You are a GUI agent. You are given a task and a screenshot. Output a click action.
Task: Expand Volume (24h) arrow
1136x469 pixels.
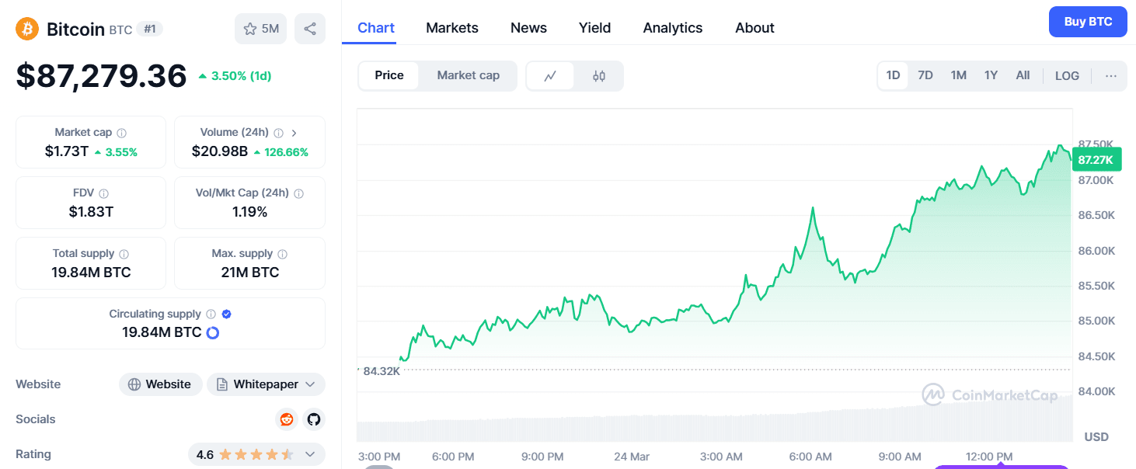coord(294,133)
